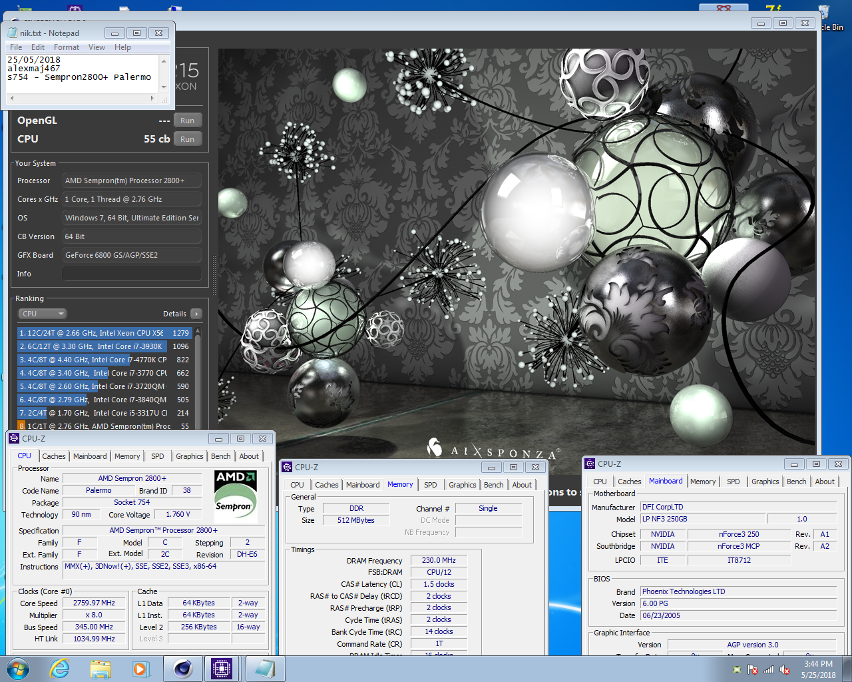
Task: Switch to CPU tab in right CPU-Z
Action: pyautogui.click(x=600, y=482)
